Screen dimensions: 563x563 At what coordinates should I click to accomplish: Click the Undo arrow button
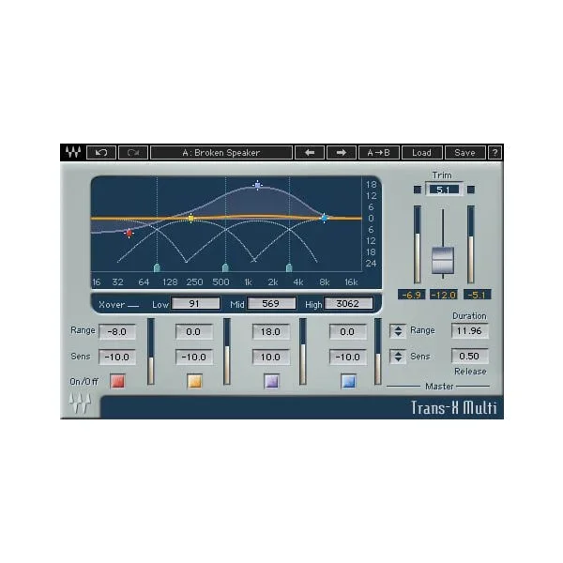tap(101, 153)
